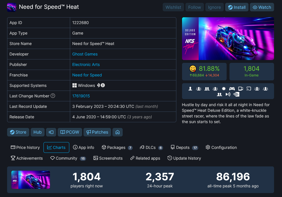Click the Steam Achievements starburst icon
This screenshot has width=282, height=197.
click(x=224, y=89)
